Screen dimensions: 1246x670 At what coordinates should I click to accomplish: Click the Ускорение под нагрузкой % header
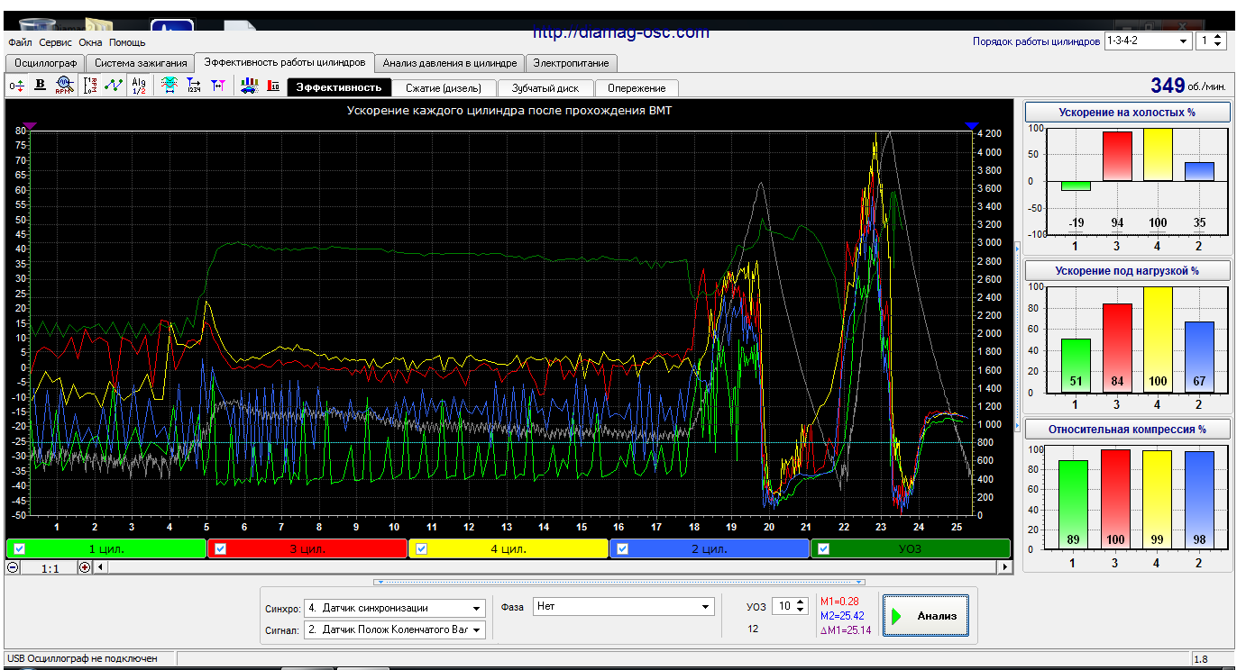1127,270
